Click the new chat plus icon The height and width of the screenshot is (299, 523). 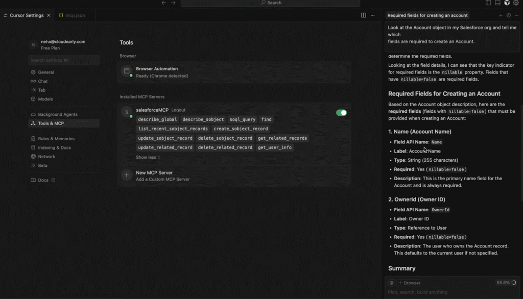pos(501,15)
